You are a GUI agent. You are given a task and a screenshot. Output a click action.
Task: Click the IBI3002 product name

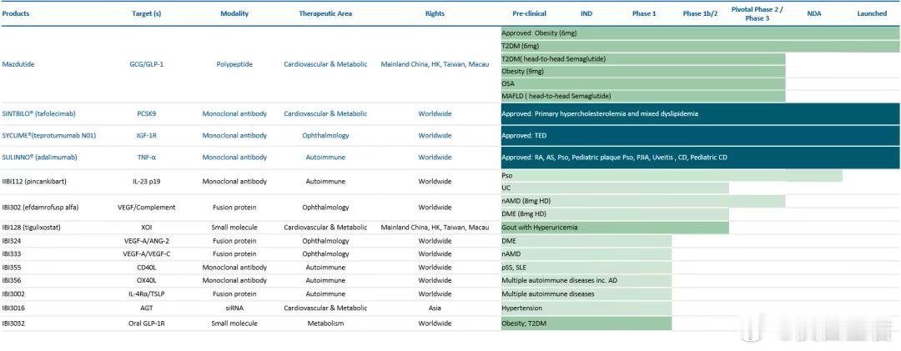tap(13, 293)
